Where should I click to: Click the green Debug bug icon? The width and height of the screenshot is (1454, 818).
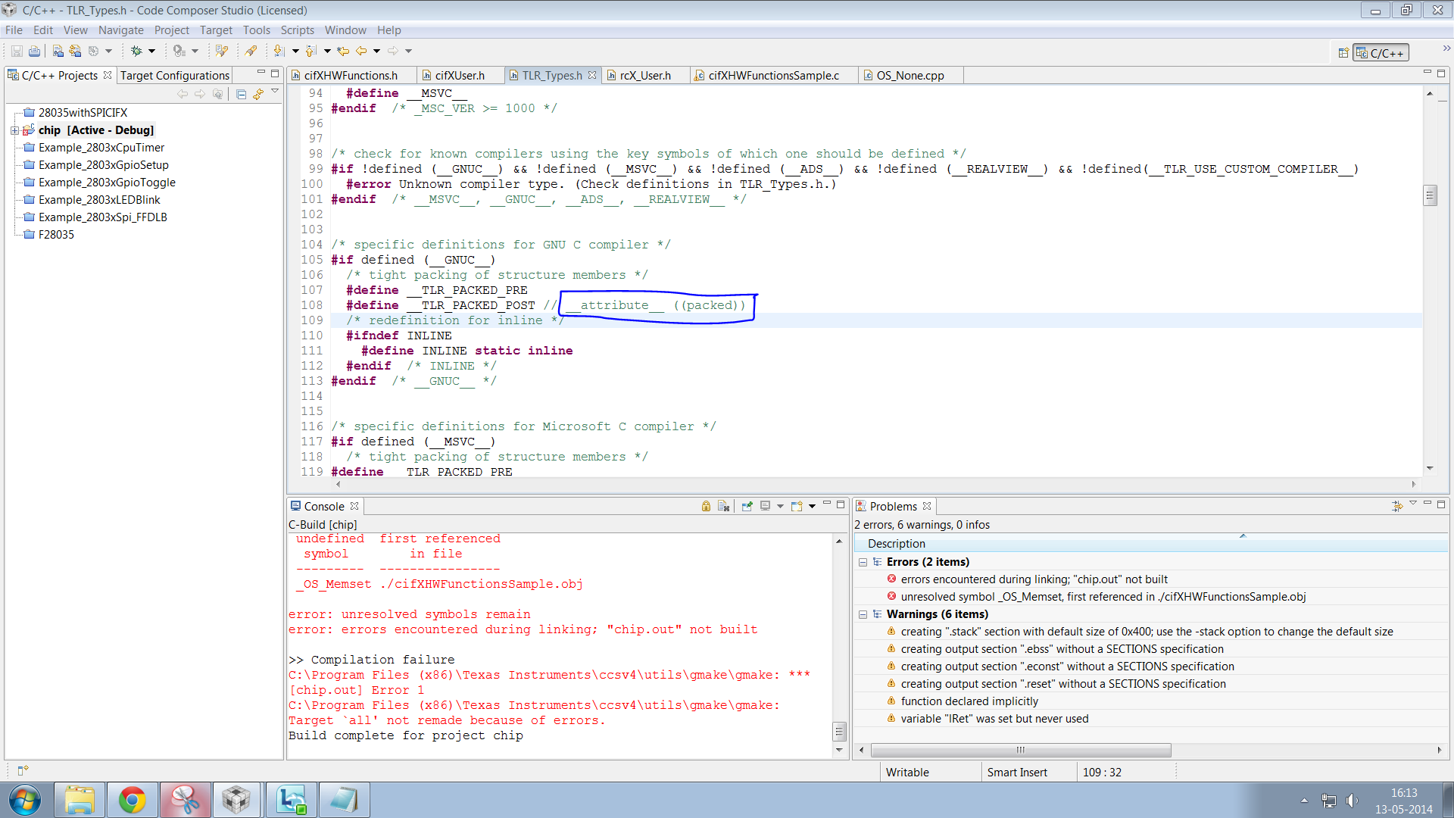(x=136, y=51)
